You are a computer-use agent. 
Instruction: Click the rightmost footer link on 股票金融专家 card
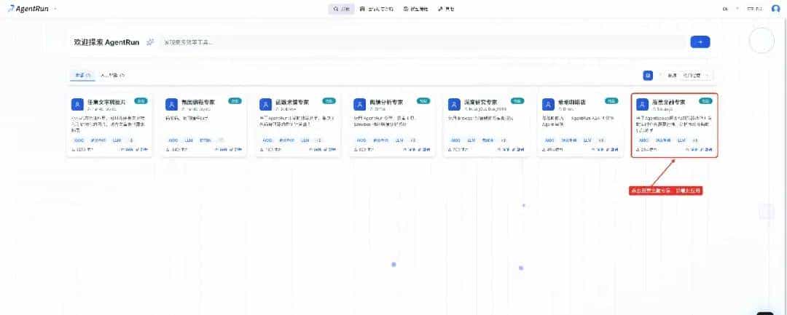point(707,149)
